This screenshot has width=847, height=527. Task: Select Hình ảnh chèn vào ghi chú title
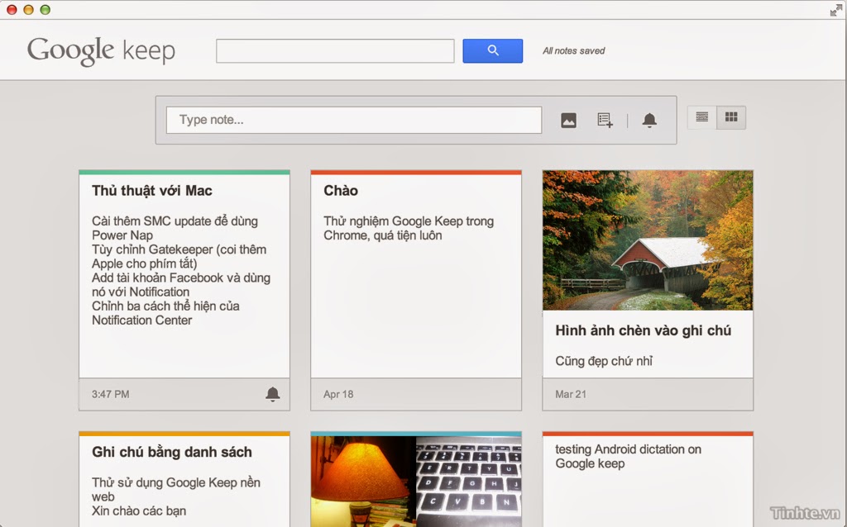[643, 330]
